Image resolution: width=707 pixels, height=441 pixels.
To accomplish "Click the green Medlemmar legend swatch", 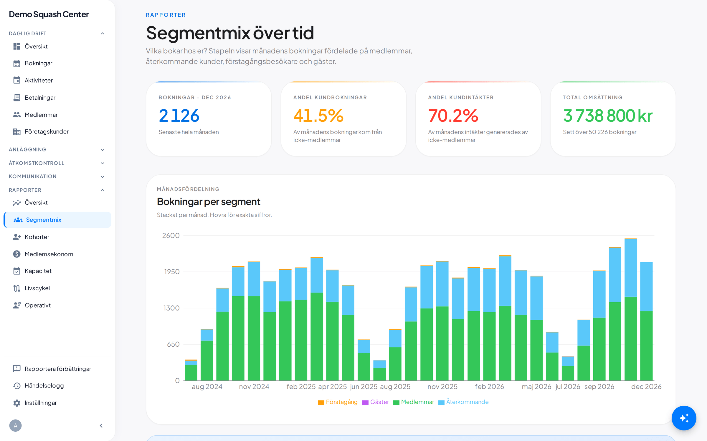I will (x=396, y=402).
